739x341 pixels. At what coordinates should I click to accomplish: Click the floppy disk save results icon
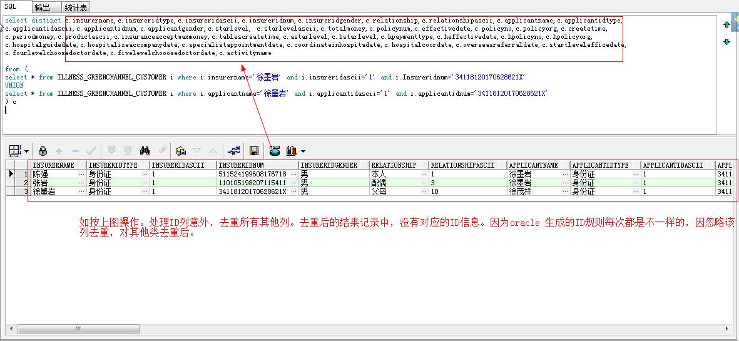point(254,151)
